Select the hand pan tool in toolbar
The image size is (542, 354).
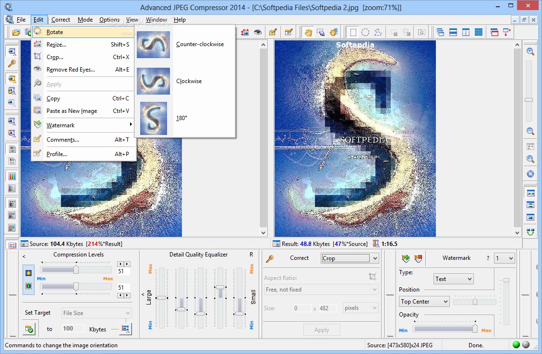click(x=308, y=33)
